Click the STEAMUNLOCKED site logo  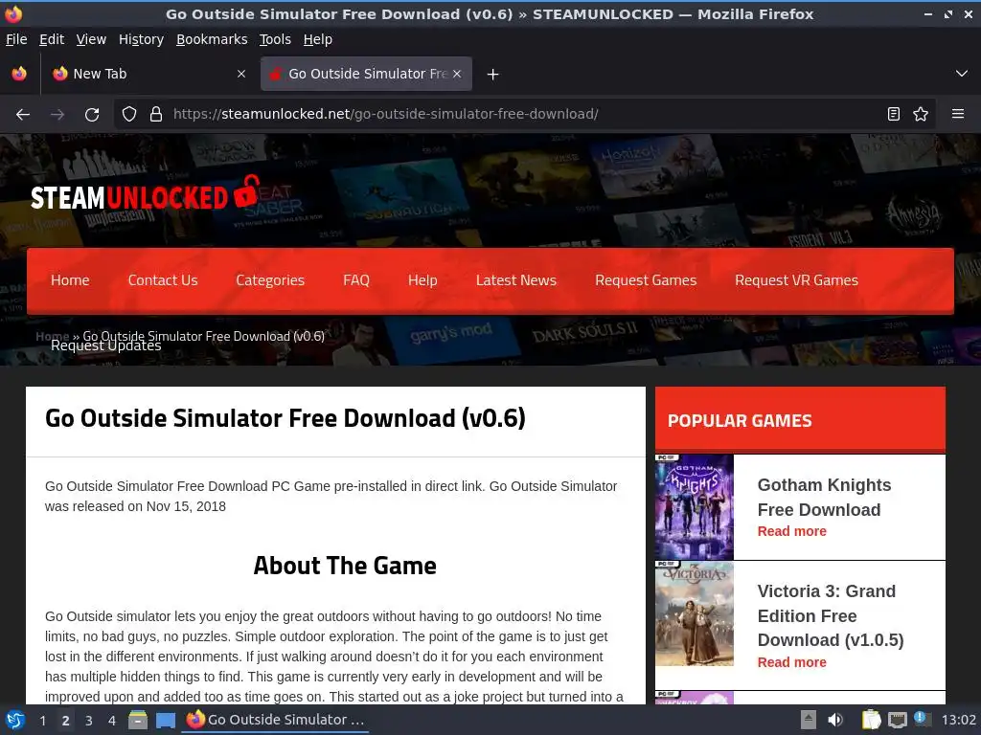(145, 194)
